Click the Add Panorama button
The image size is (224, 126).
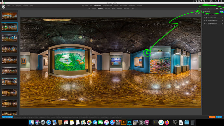pyautogui.click(x=7, y=117)
